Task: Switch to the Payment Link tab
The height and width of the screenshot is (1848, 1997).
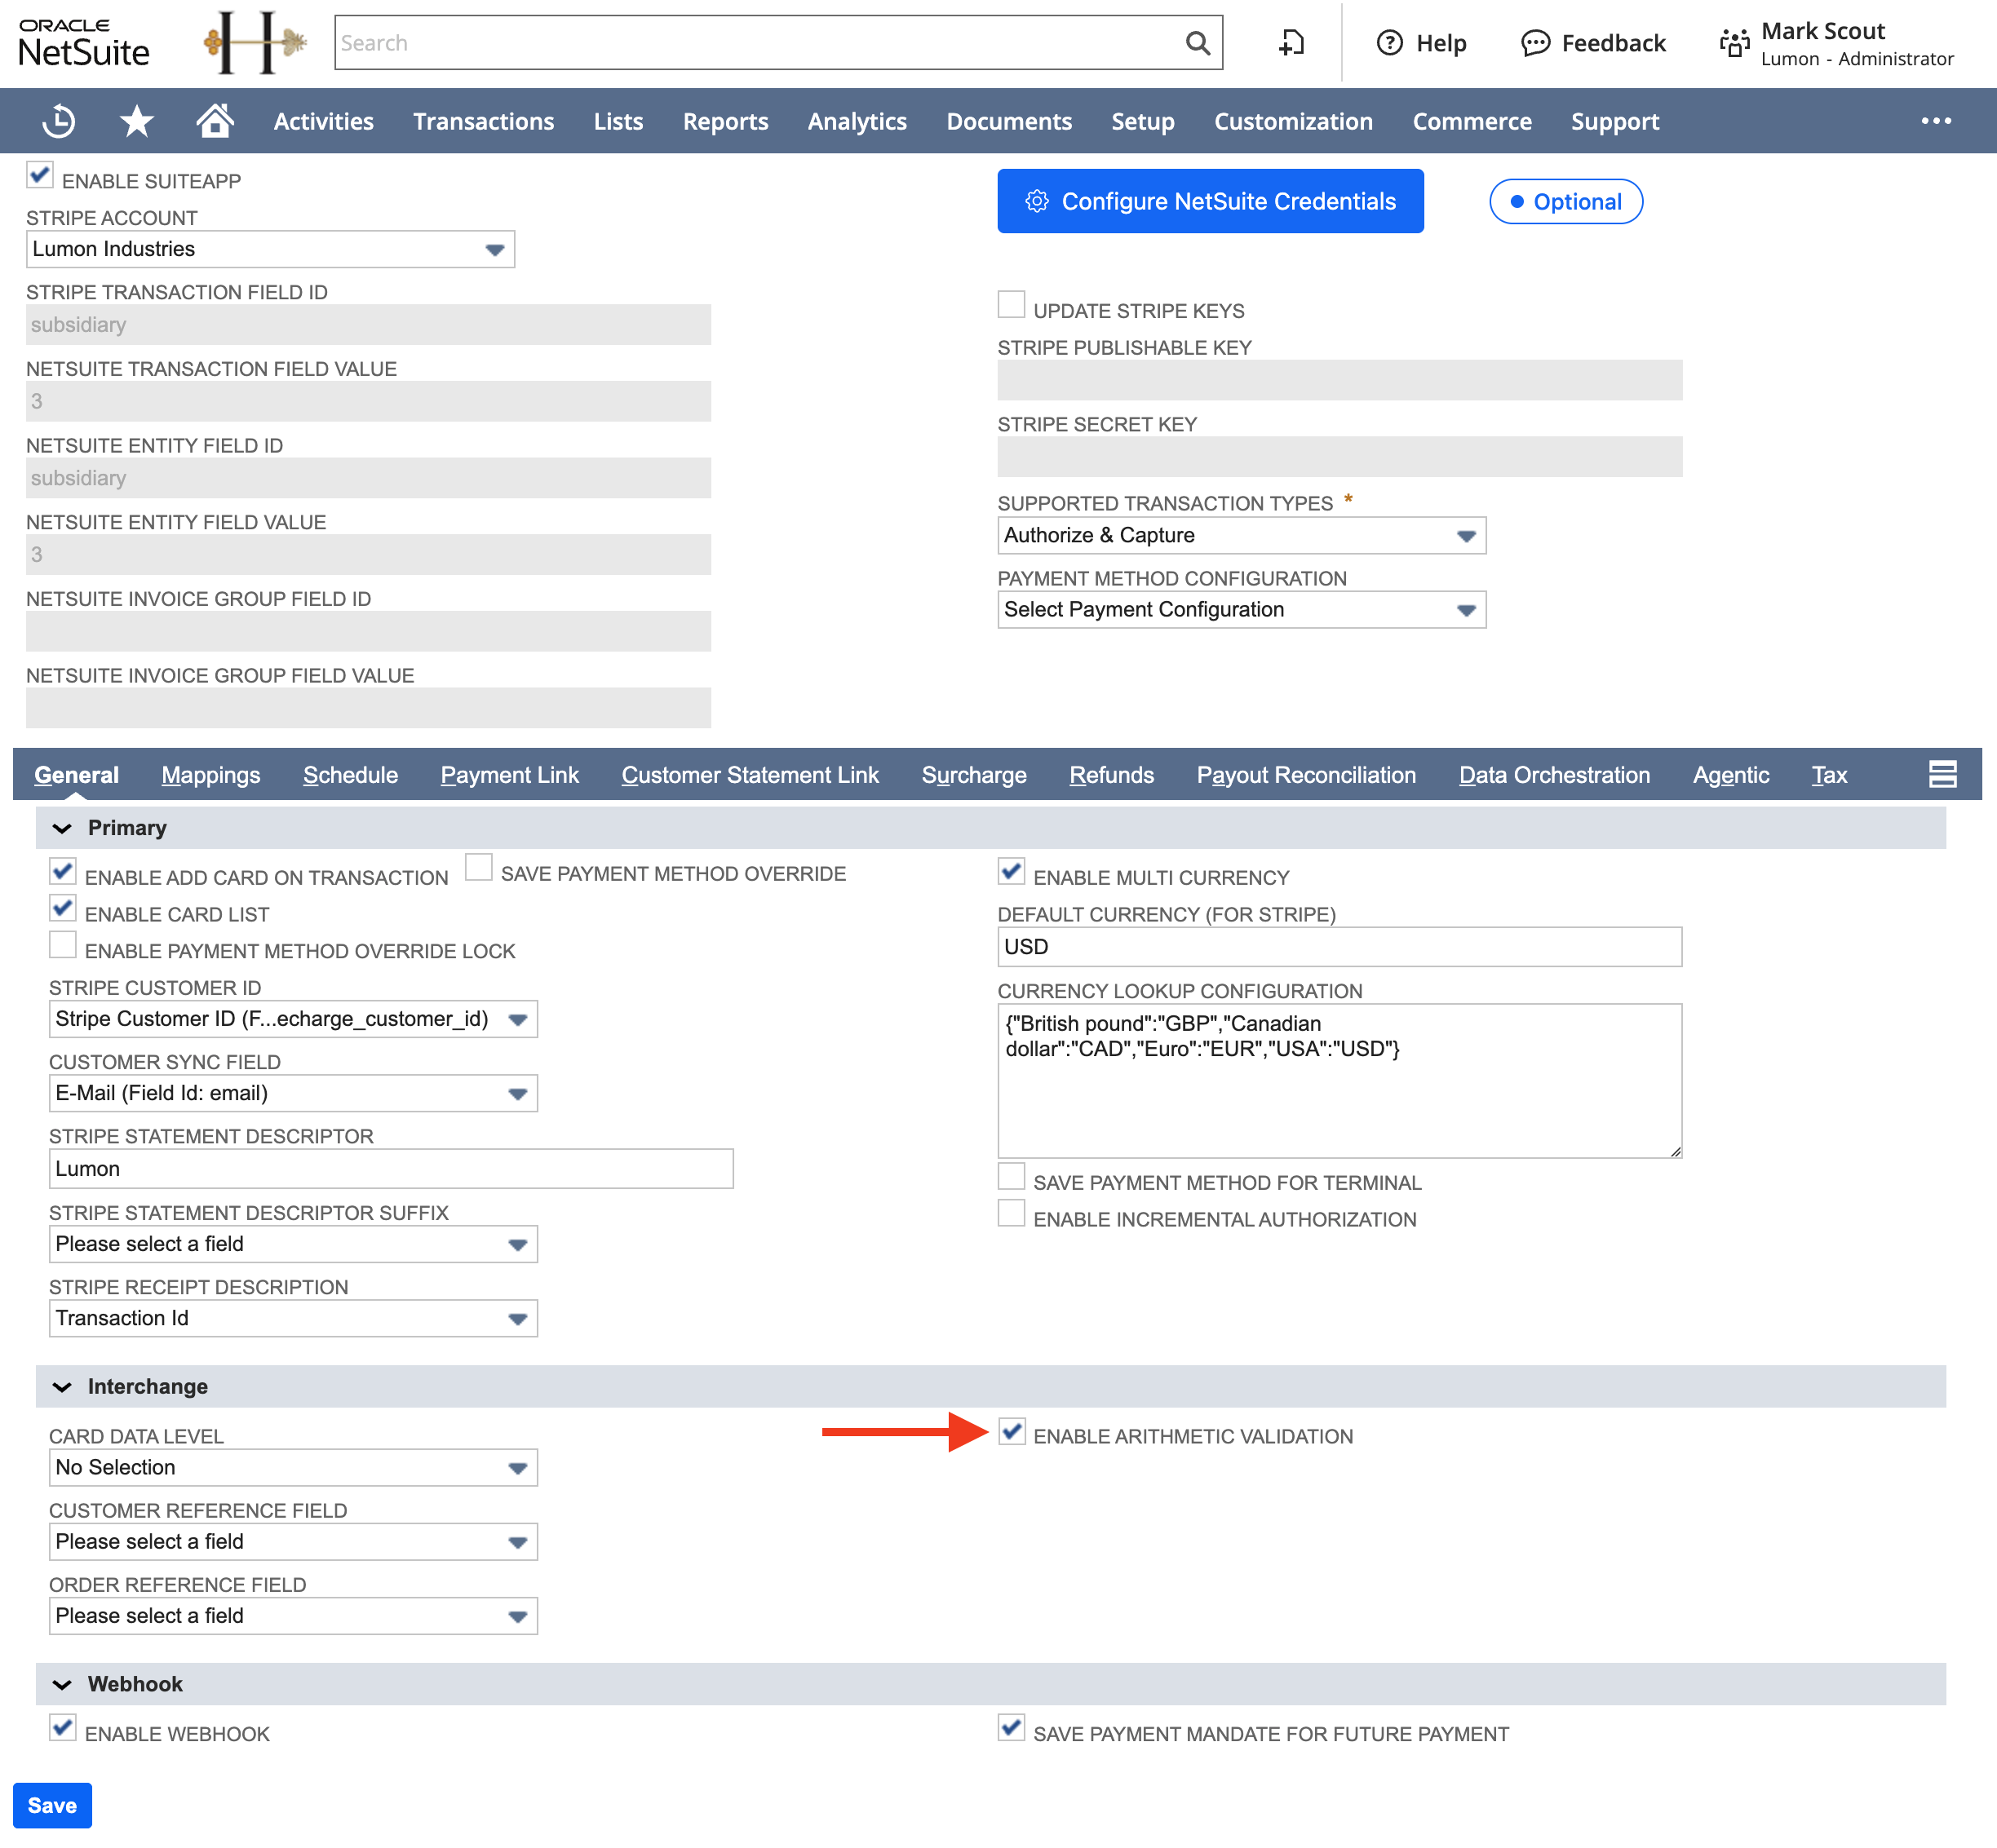Action: [x=509, y=775]
